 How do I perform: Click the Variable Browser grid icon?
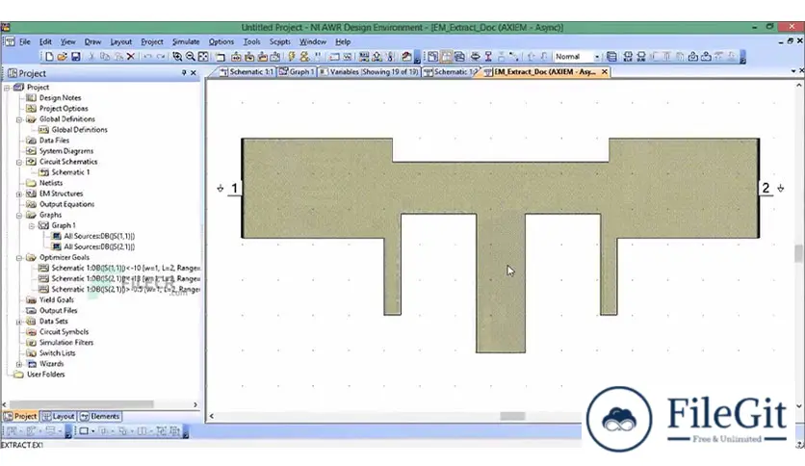[364, 57]
